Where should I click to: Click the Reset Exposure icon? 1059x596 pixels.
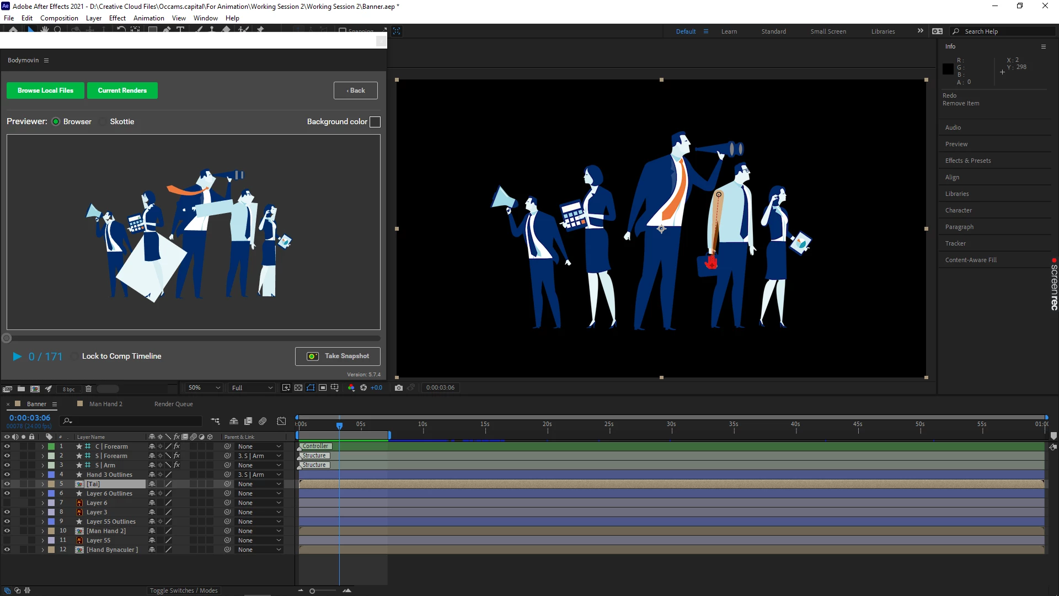point(363,388)
